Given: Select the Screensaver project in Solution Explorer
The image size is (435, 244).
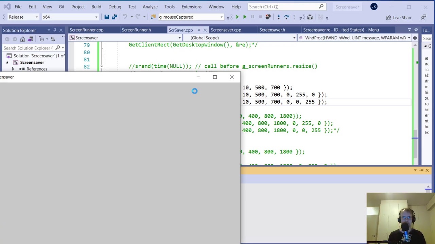Looking at the screenshot, I should pos(32,62).
